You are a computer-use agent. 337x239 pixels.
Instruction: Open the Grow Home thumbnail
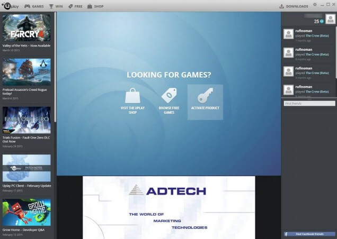(26, 212)
